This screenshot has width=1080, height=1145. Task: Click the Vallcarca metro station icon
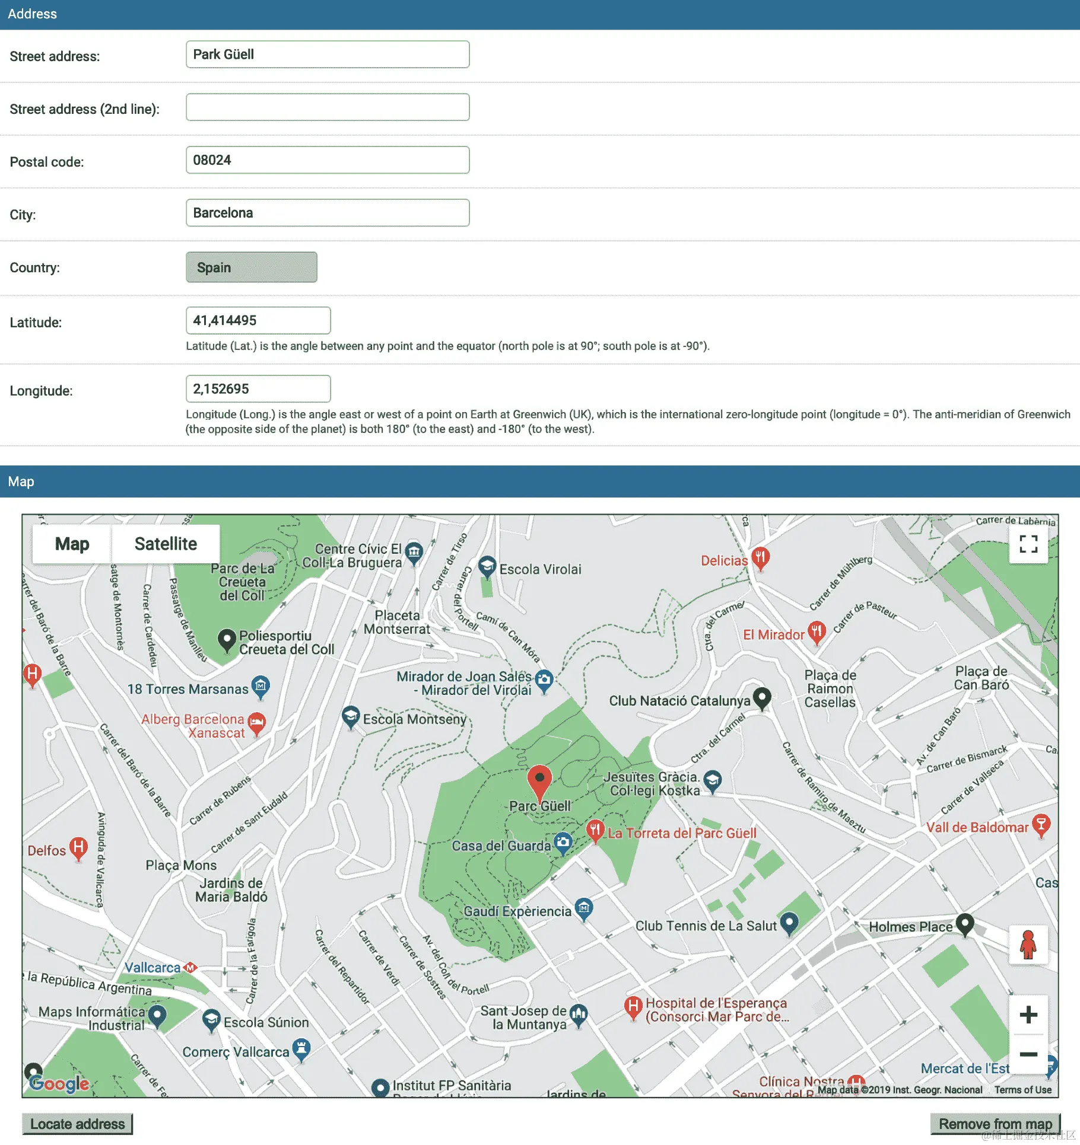(190, 968)
